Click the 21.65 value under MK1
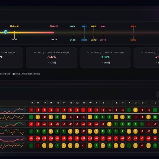159x159 pixels. coord(73,40)
